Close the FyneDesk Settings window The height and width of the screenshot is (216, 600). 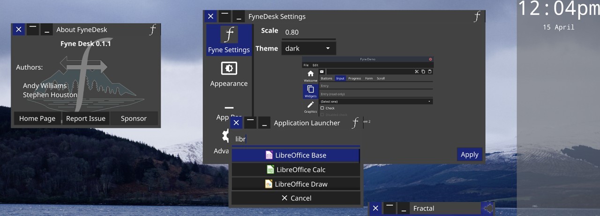tap(210, 16)
